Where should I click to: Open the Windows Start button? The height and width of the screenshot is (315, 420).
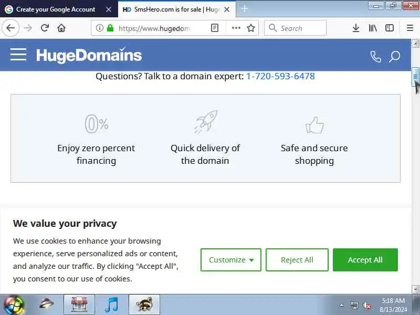tap(14, 305)
